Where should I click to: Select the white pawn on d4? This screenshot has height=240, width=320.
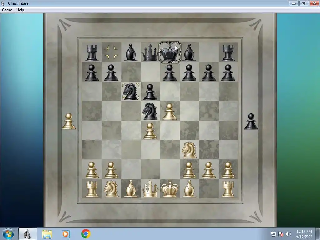(150, 131)
